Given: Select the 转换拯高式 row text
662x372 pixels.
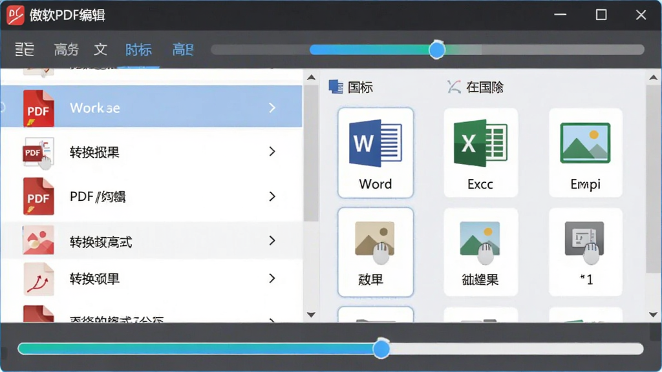Looking at the screenshot, I should coord(101,242).
